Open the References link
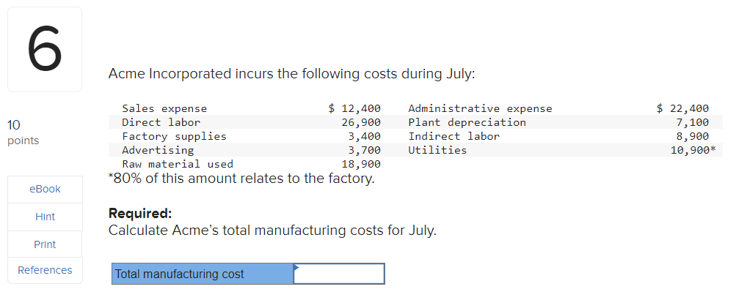Image resolution: width=736 pixels, height=303 pixels. (x=45, y=270)
